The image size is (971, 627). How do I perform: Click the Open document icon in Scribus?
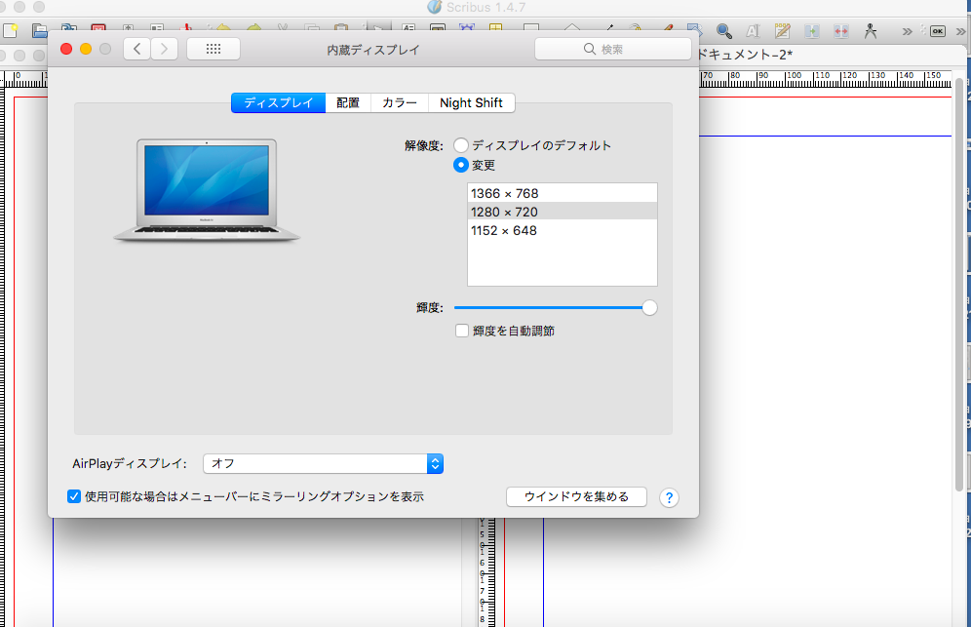[40, 30]
